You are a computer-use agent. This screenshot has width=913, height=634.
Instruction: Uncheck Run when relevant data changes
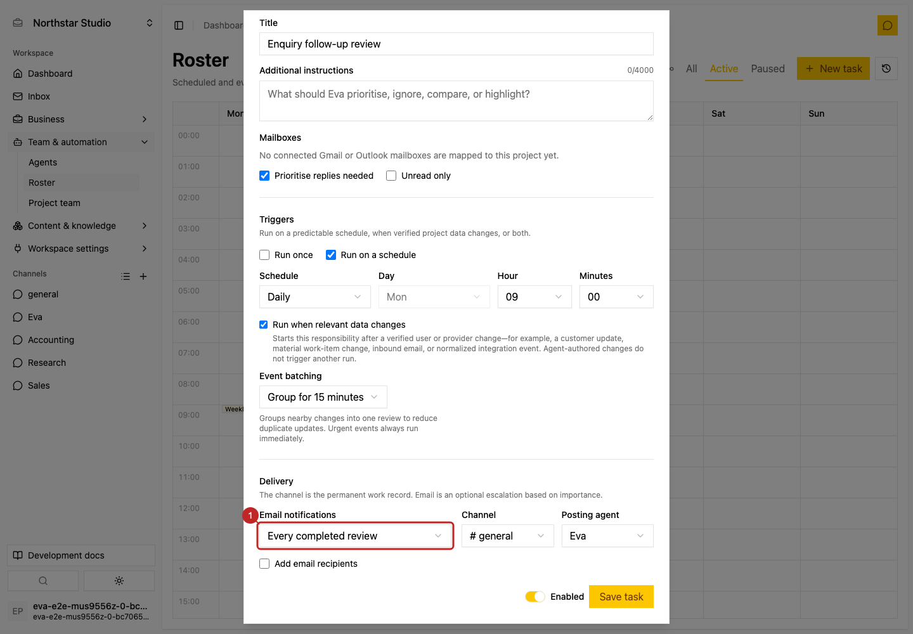click(264, 325)
